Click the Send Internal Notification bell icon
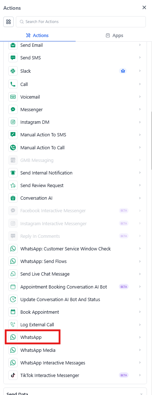This screenshot has width=152, height=395. tap(13, 173)
